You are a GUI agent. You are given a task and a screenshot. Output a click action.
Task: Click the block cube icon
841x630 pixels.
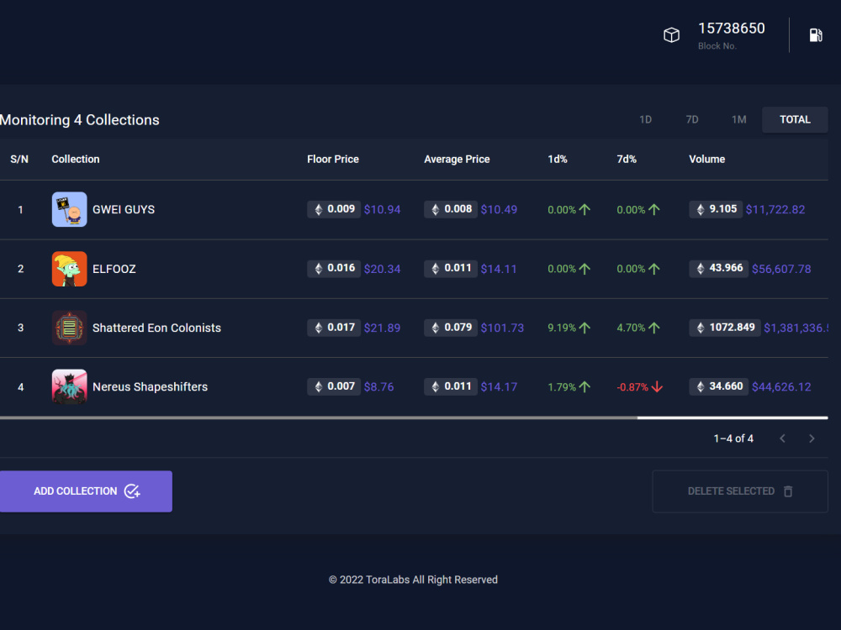click(x=671, y=35)
